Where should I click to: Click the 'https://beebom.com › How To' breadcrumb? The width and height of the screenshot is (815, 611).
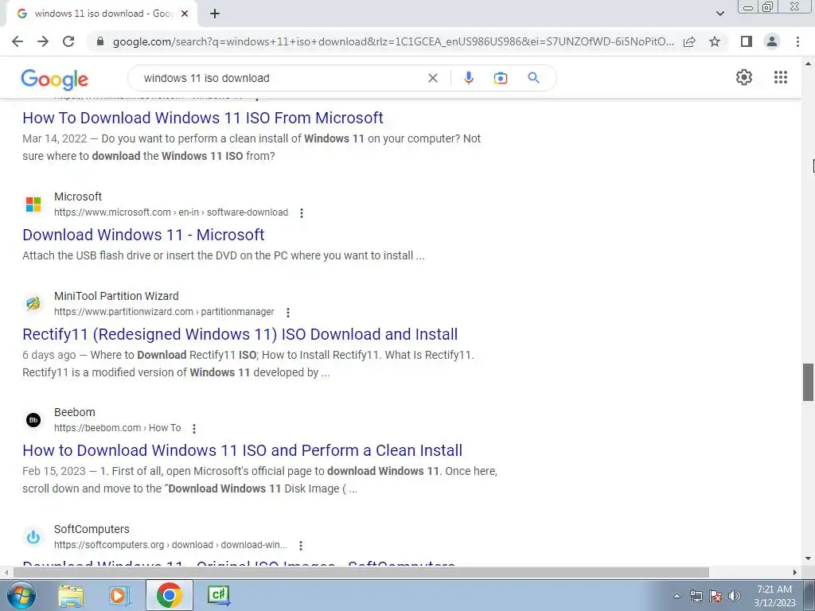118,427
